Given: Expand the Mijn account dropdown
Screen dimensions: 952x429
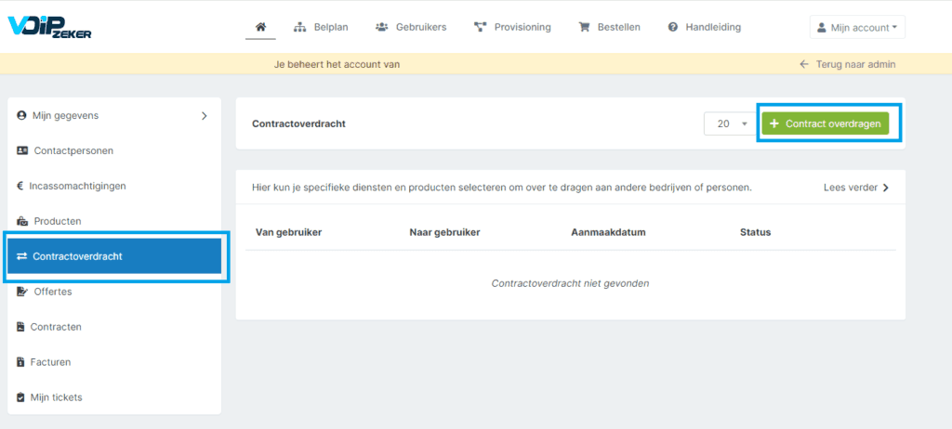Looking at the screenshot, I should (x=857, y=27).
